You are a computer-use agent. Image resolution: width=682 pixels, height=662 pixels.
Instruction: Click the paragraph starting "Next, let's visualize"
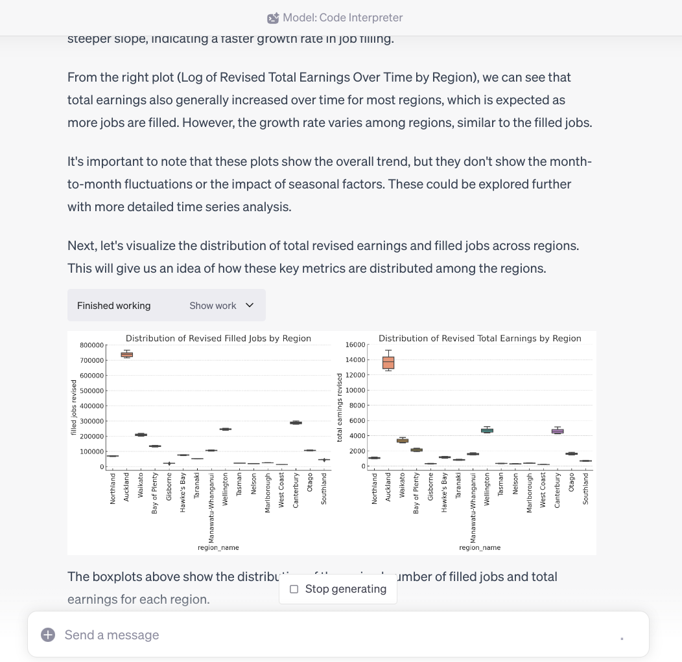pos(323,257)
